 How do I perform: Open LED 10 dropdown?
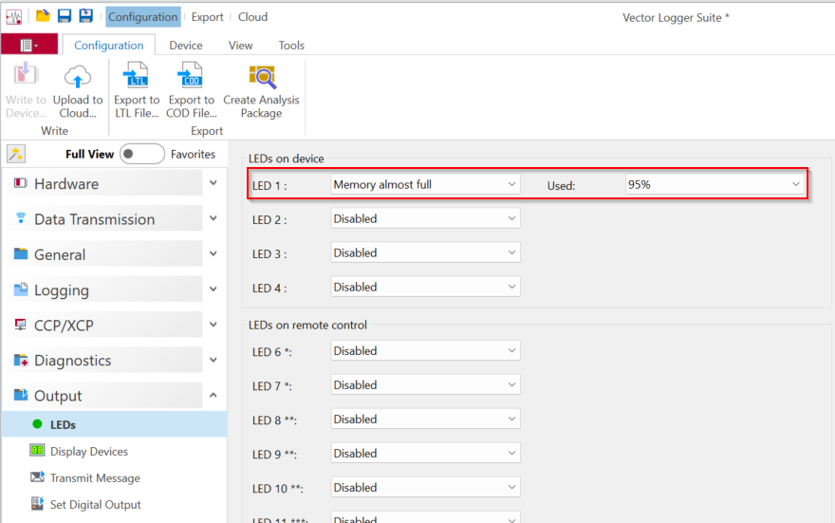(425, 487)
